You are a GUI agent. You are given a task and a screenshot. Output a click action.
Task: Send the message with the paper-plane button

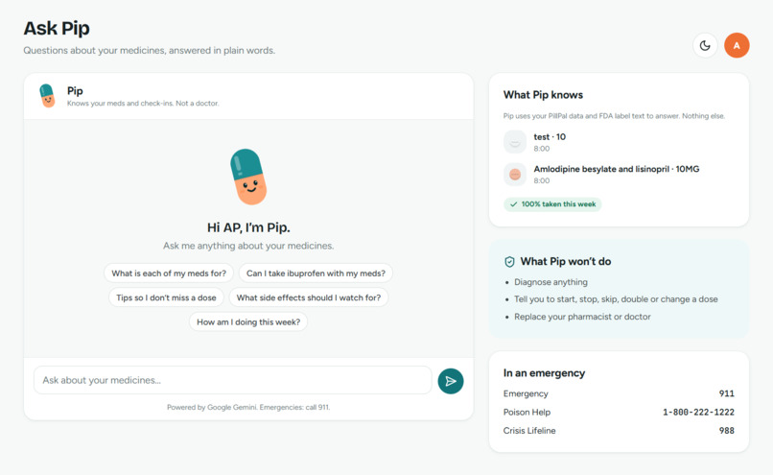(451, 381)
